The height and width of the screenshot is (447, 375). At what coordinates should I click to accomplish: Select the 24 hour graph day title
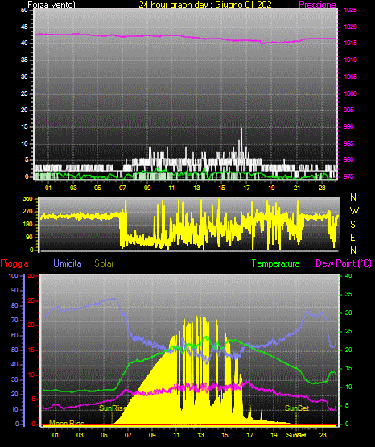click(x=207, y=5)
